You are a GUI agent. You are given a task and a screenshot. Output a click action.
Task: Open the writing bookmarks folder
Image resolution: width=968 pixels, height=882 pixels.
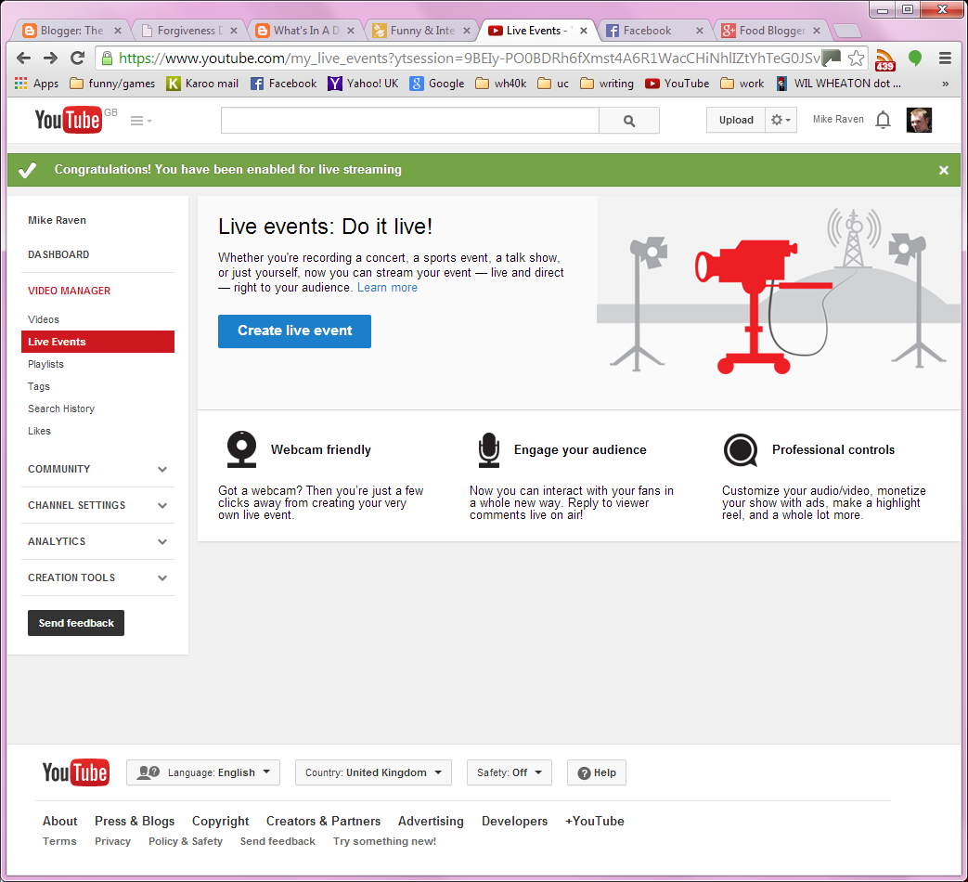click(607, 84)
